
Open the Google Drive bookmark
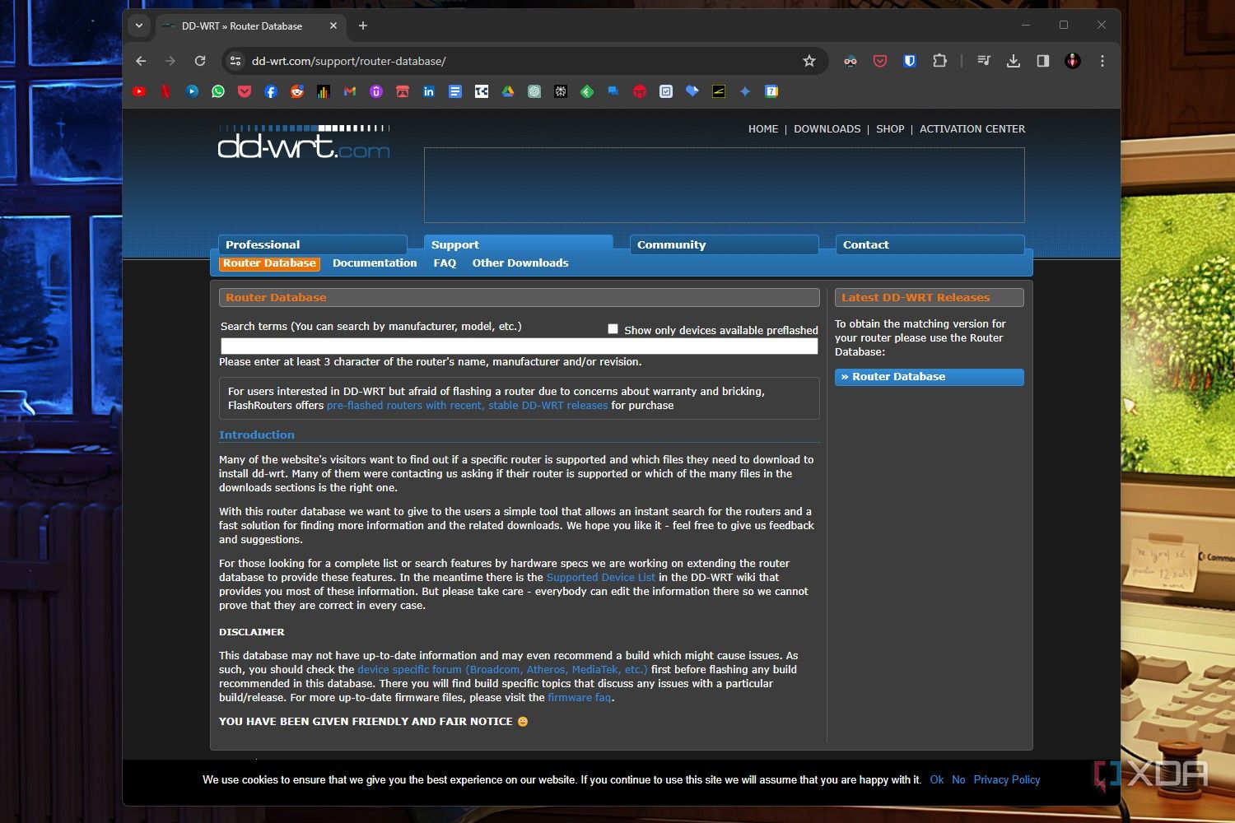pos(508,91)
